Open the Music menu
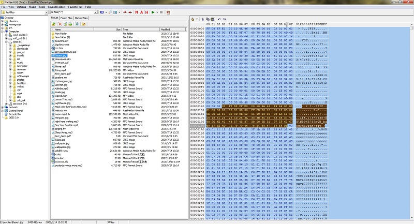The image size is (414, 224). tap(32, 7)
